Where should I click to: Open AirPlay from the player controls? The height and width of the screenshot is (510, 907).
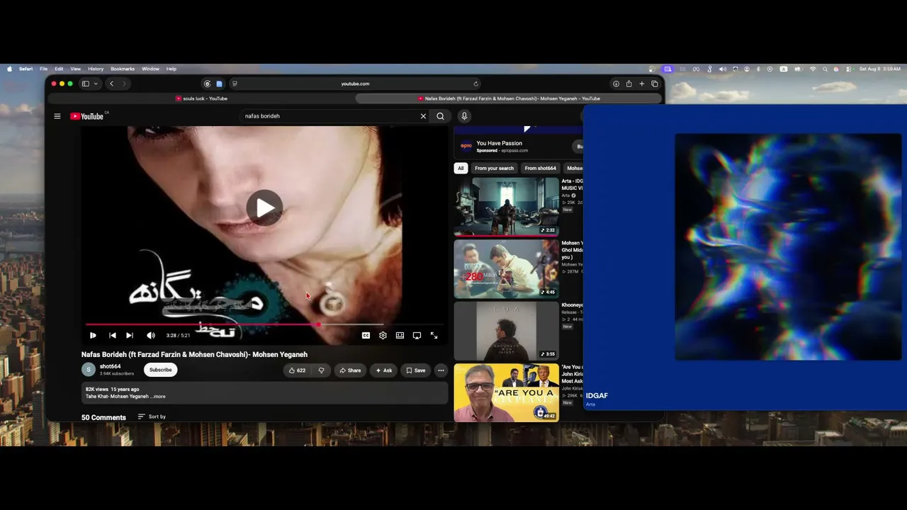(x=417, y=336)
